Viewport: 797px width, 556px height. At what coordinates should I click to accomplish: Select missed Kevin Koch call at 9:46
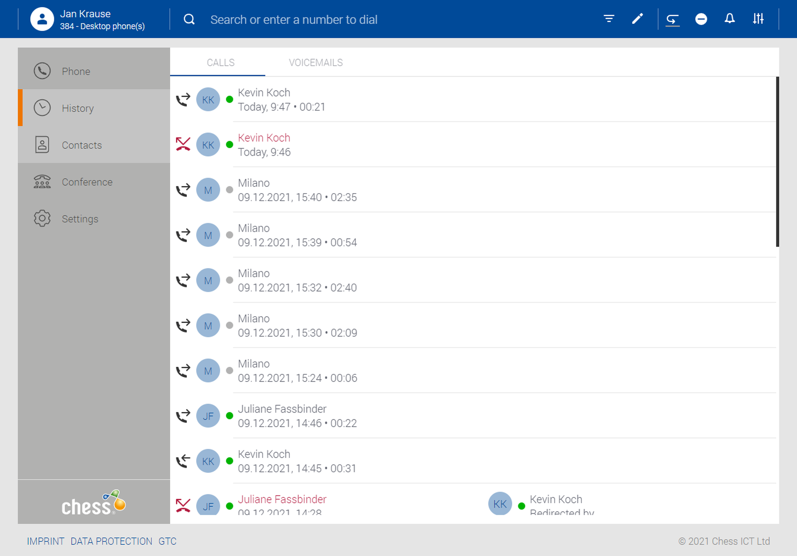[x=264, y=145]
